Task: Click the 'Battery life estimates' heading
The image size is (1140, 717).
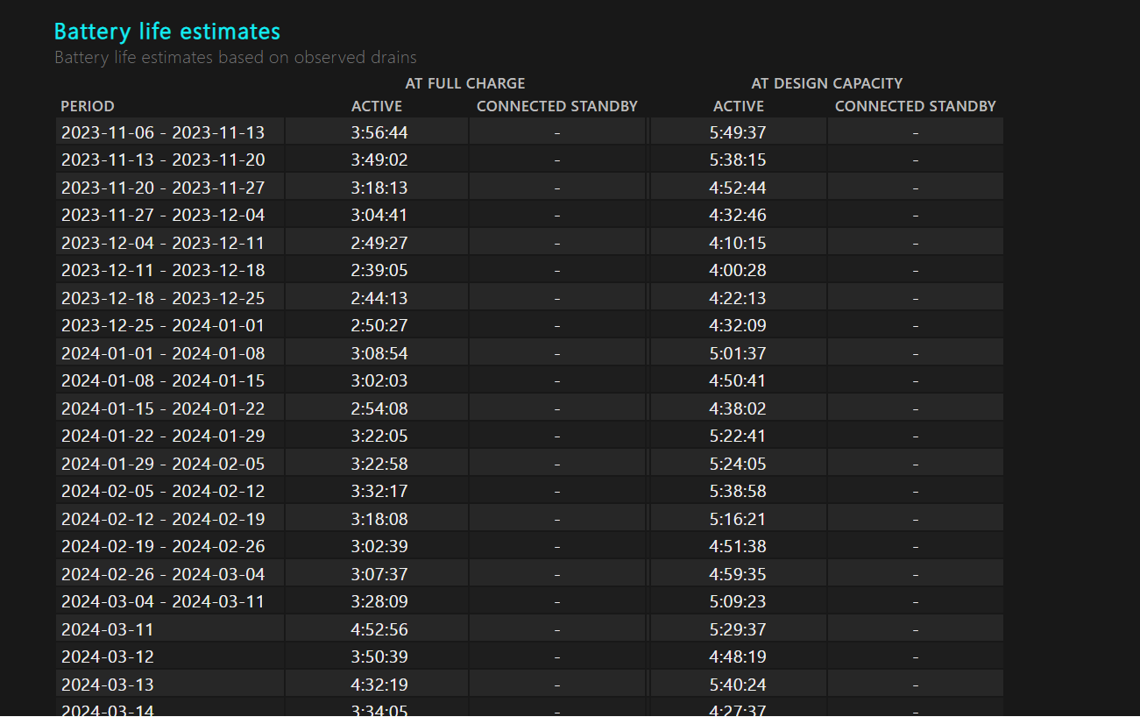Action: point(167,32)
